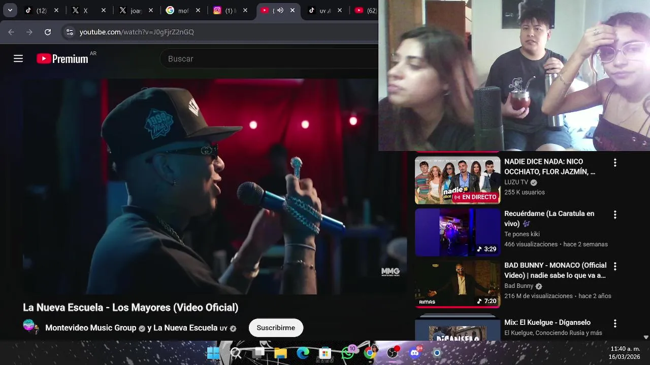This screenshot has height=365, width=650.
Task: Open Discord from taskbar
Action: coord(415,353)
